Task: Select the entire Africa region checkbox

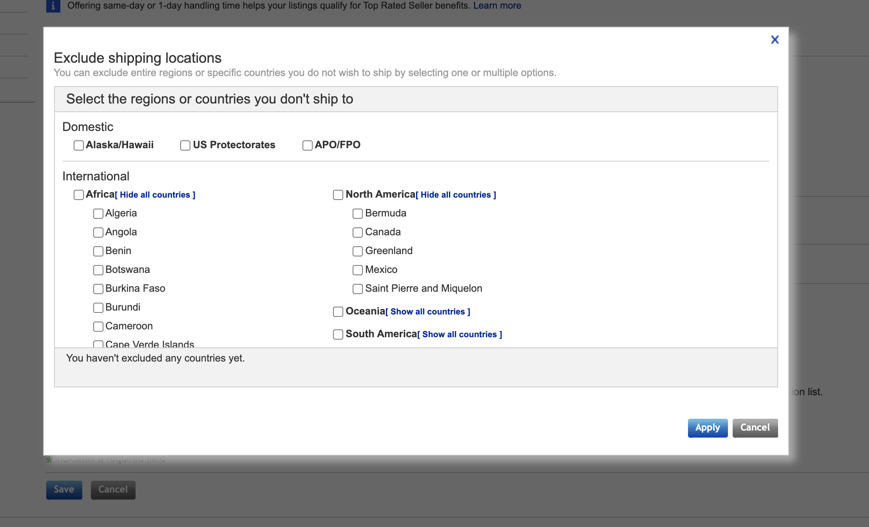Action: point(79,195)
